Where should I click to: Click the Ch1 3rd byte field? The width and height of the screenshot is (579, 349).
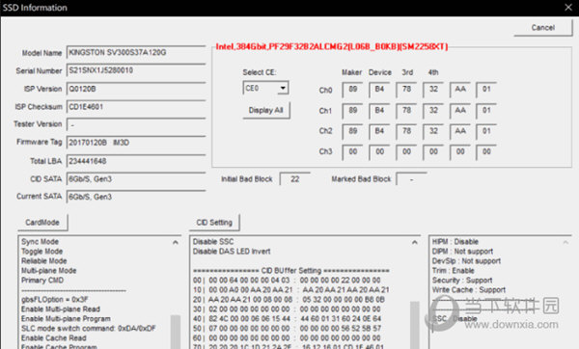[406, 111]
